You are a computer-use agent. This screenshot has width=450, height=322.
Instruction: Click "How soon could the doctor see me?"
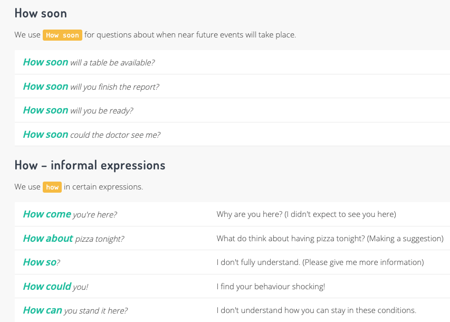(x=91, y=135)
